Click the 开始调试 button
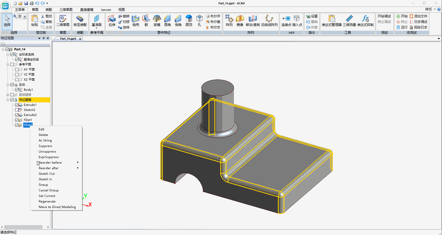 coord(384,16)
